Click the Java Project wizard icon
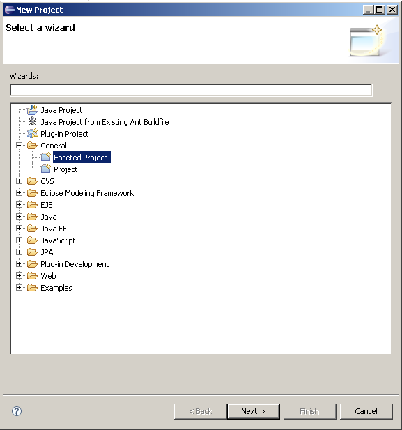This screenshot has height=430, width=402. click(x=32, y=110)
